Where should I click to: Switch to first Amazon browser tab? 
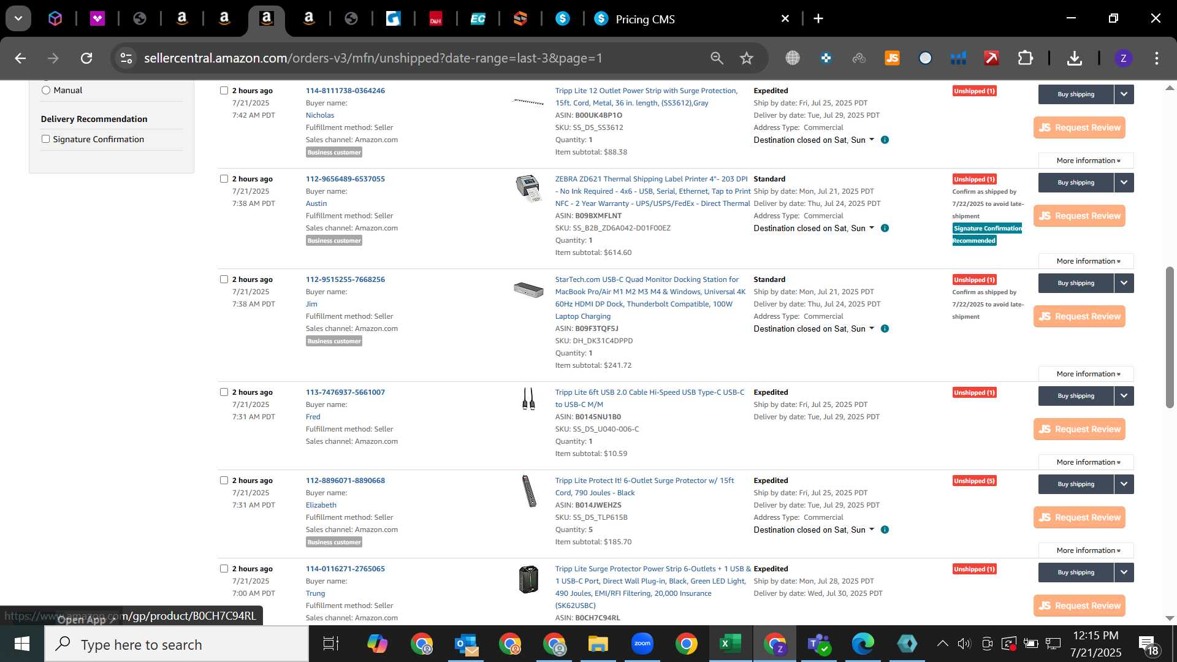[x=182, y=19]
